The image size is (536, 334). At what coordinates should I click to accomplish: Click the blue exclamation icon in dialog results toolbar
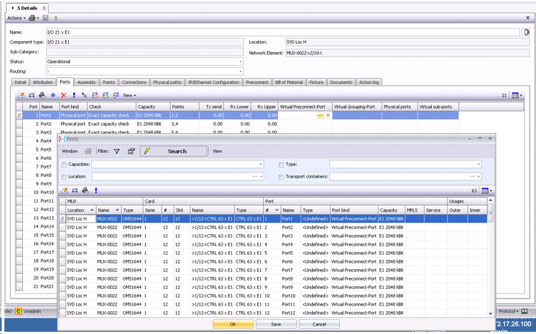click(x=96, y=191)
